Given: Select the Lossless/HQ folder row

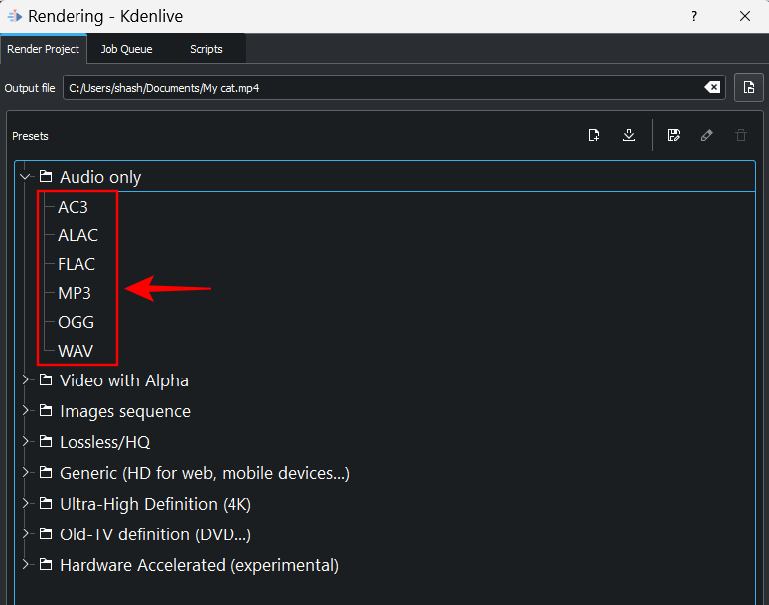Looking at the screenshot, I should pyautogui.click(x=384, y=442).
